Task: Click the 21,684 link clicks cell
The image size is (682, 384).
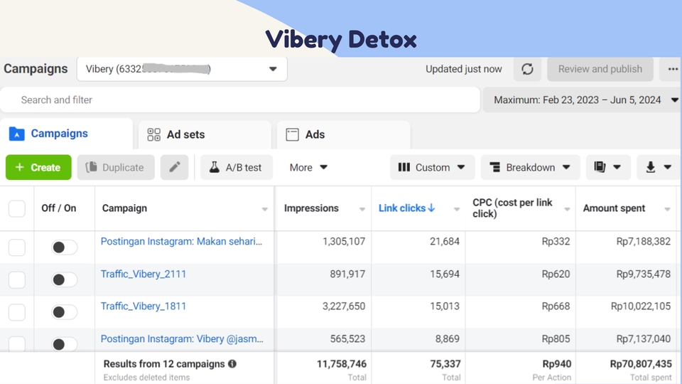Action: (x=445, y=241)
